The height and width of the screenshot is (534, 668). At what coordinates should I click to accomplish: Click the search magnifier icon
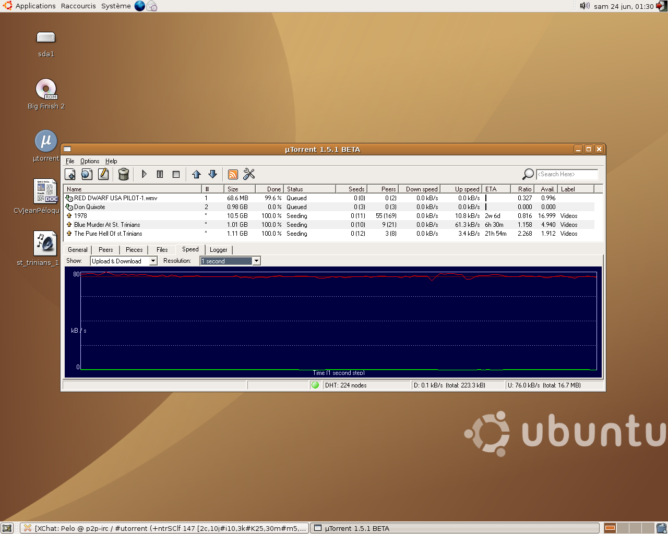pyautogui.click(x=528, y=174)
